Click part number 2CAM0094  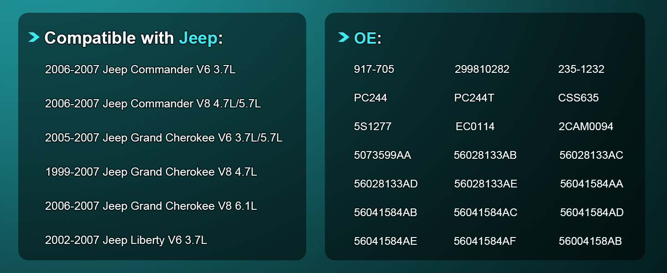[x=586, y=126]
